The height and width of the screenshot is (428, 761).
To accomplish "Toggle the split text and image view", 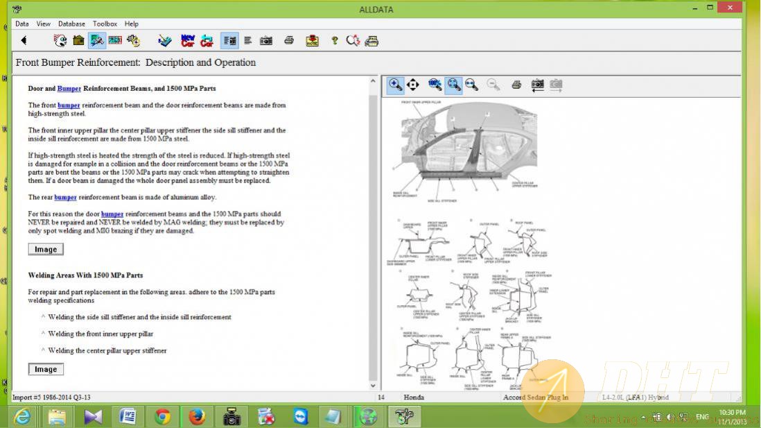I will [229, 41].
